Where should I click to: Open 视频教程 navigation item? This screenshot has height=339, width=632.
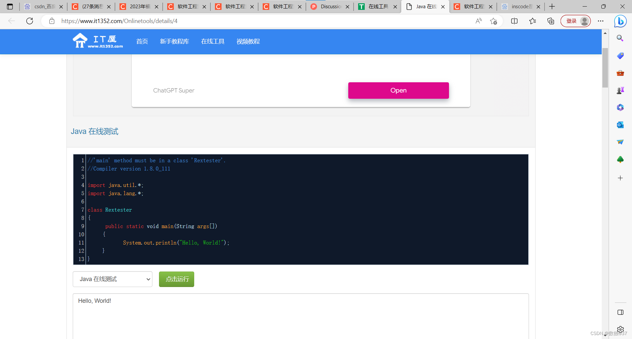(248, 41)
